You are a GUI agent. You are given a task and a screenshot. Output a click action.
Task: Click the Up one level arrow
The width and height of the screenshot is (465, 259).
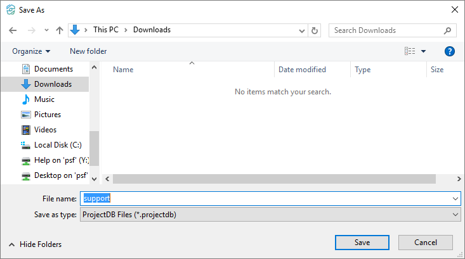[x=60, y=30]
